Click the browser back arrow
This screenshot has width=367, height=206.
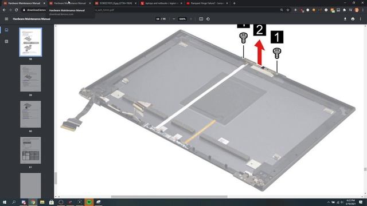[x=4, y=10]
